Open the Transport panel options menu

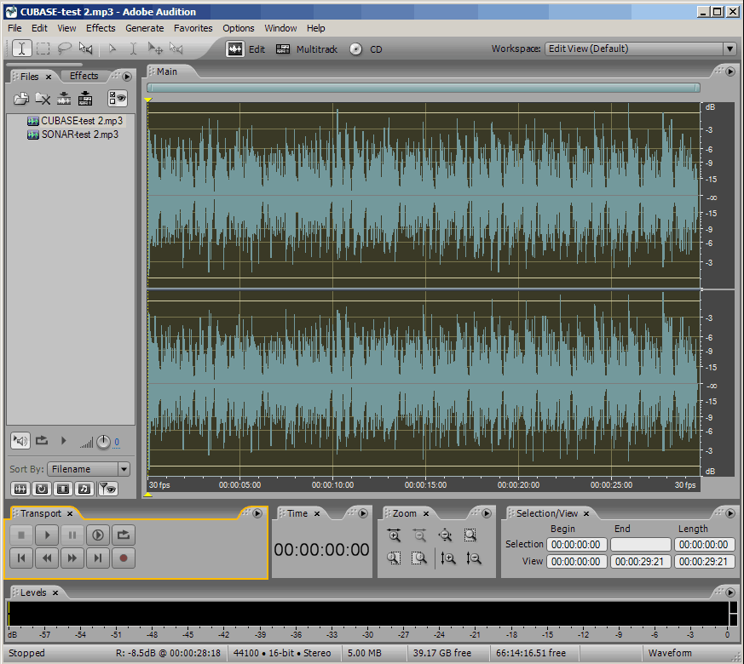click(257, 513)
